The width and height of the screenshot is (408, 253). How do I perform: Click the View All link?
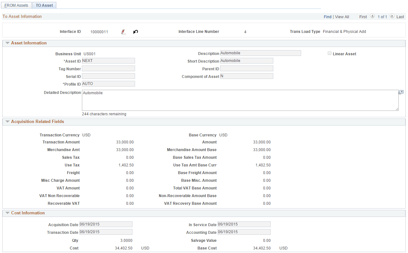[342, 16]
